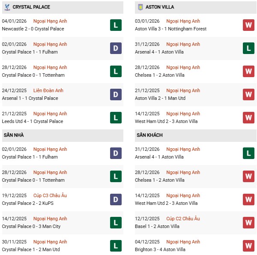Select D badge beside Arsenal 1-1 Crystal Palace
The image size is (257, 255).
coord(115,95)
